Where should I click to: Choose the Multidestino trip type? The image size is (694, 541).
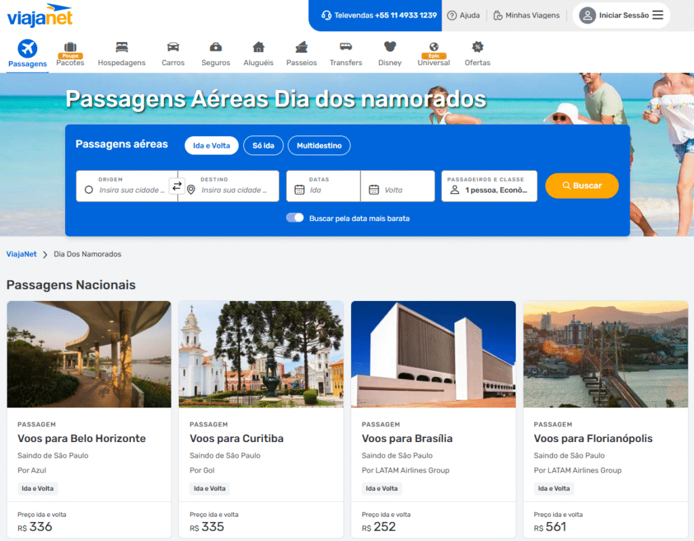[x=319, y=146]
